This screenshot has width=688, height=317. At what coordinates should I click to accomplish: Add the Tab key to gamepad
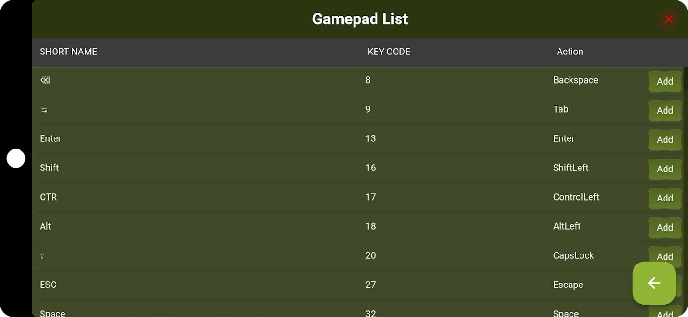point(665,110)
